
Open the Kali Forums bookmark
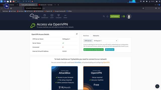coord(28,11)
